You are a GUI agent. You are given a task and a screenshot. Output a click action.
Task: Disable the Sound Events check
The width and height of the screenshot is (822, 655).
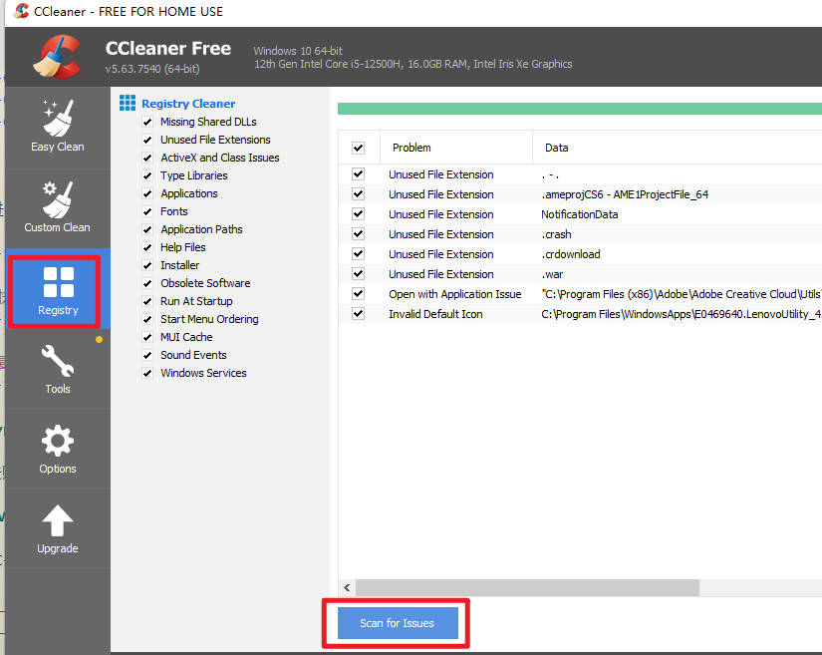tap(147, 355)
